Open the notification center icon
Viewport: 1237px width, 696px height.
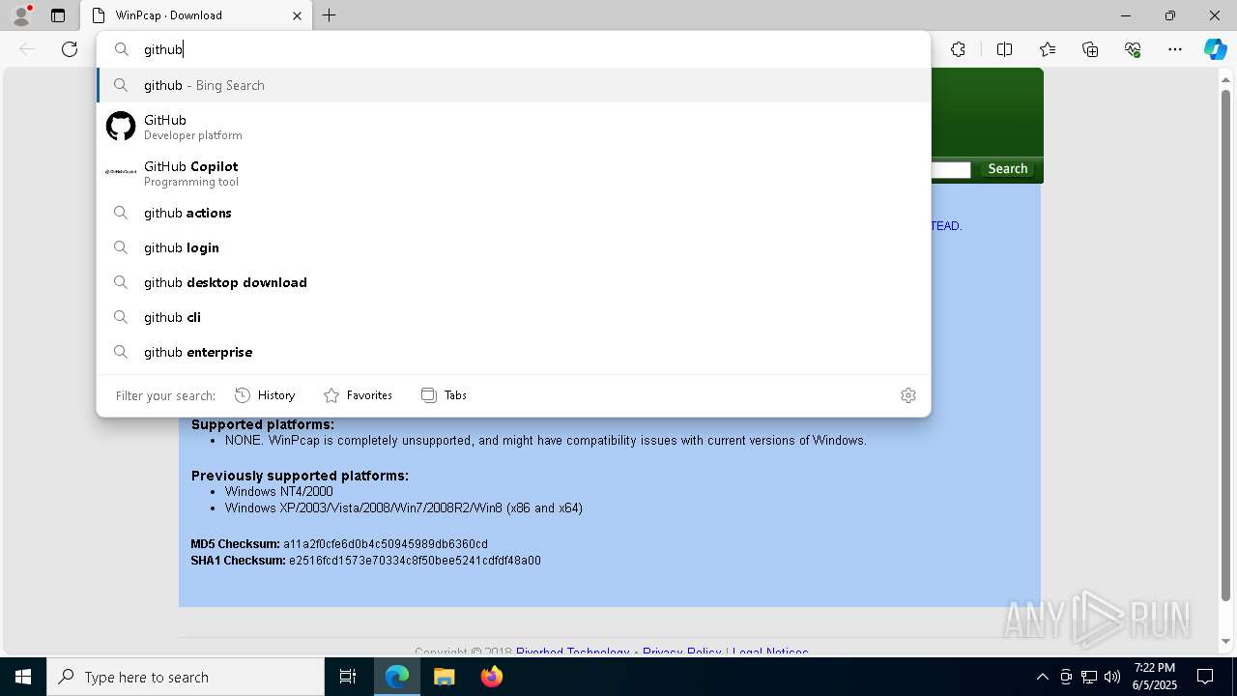[x=1205, y=677]
